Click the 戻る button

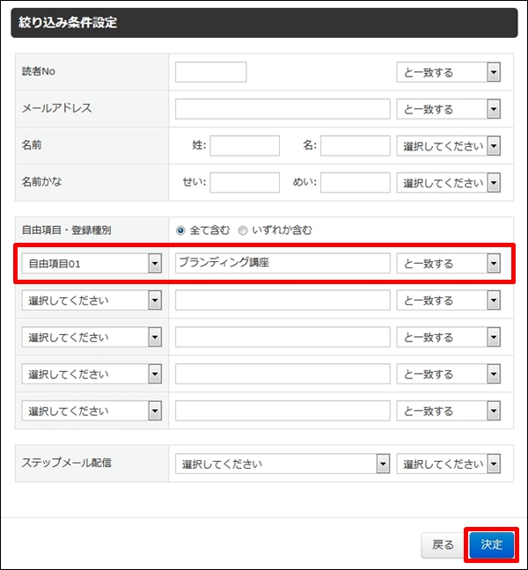click(443, 544)
